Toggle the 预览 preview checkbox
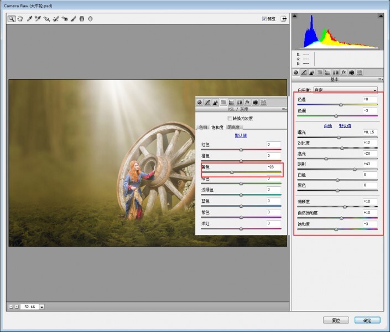Image resolution: width=390 pixels, height=332 pixels. [264, 18]
